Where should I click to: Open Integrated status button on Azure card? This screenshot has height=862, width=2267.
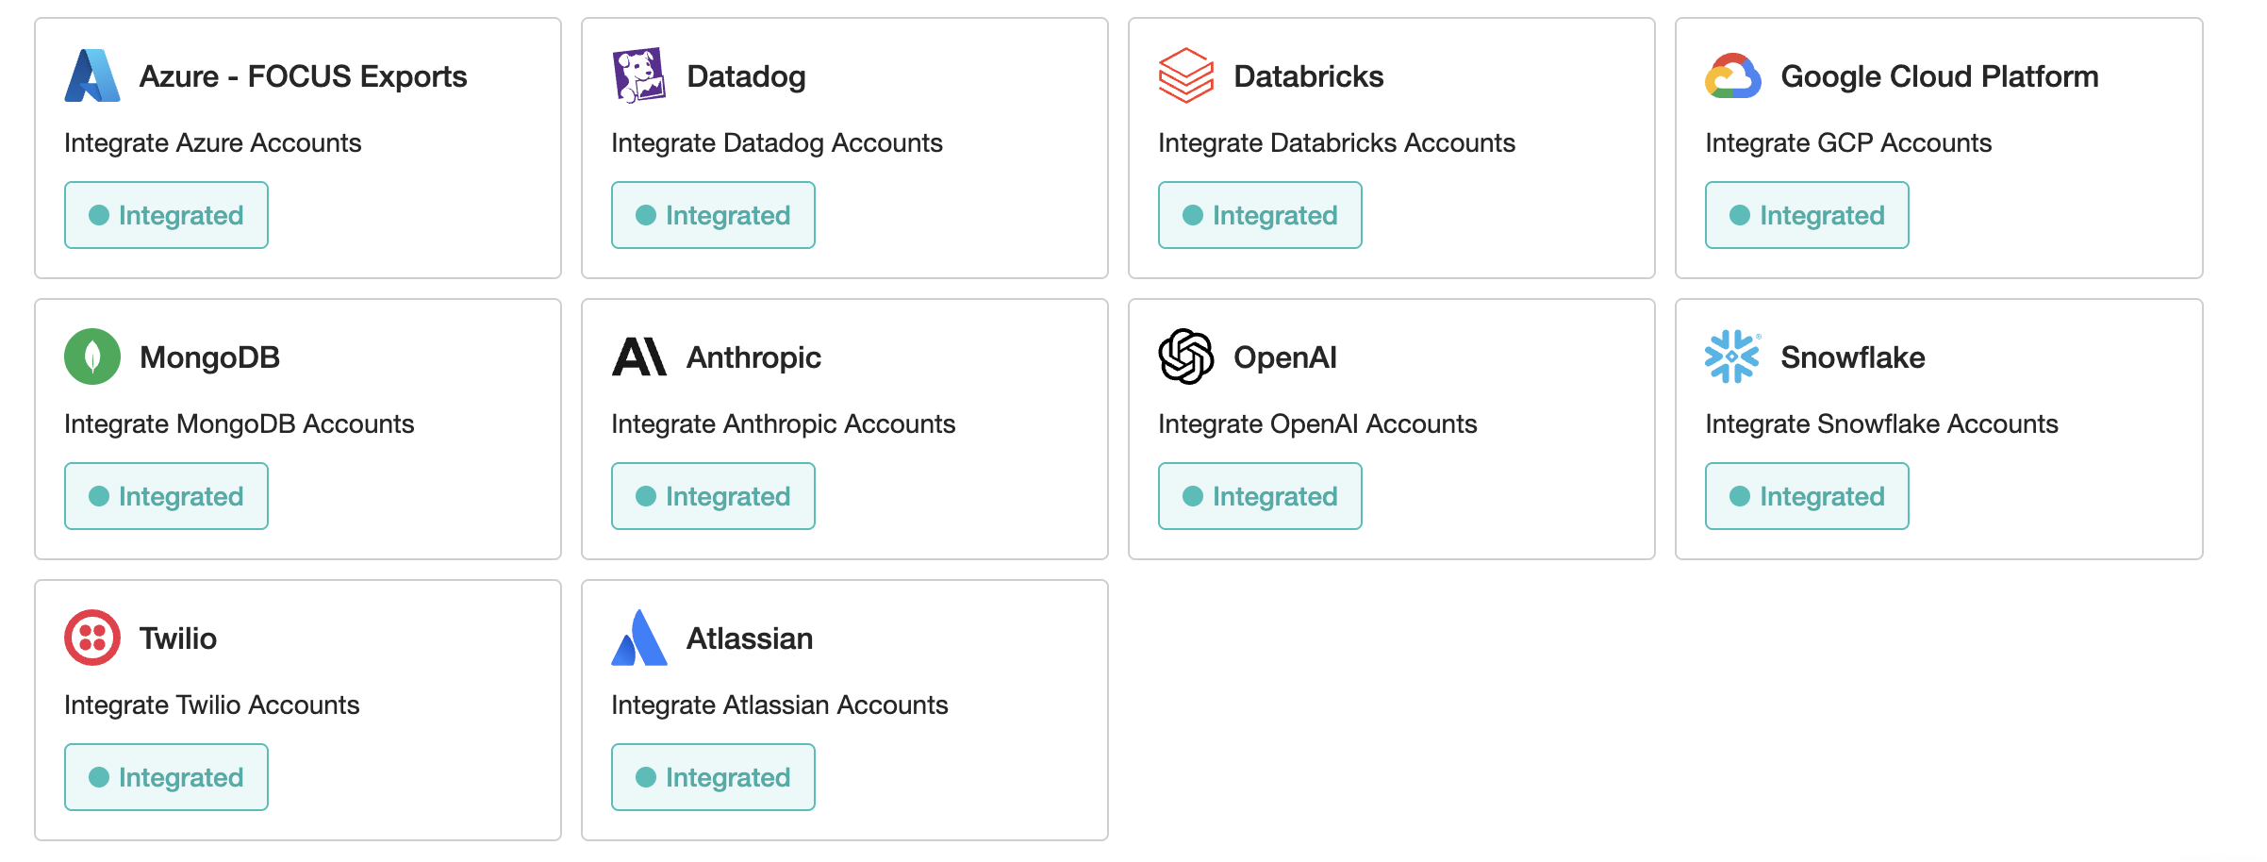166,215
